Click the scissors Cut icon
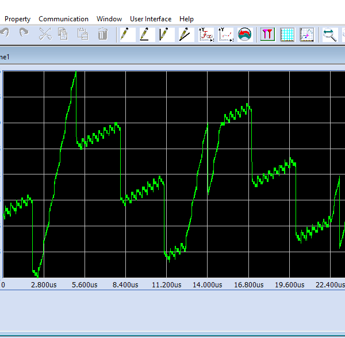The width and height of the screenshot is (345, 338). tap(45, 35)
